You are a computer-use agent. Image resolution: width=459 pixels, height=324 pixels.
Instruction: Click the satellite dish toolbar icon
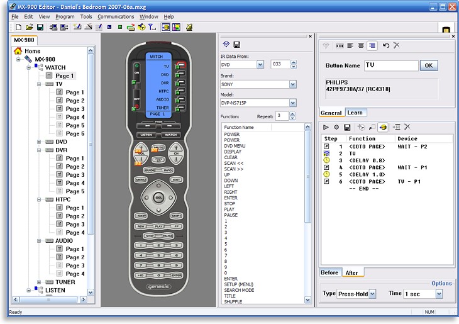pyautogui.click(x=189, y=27)
